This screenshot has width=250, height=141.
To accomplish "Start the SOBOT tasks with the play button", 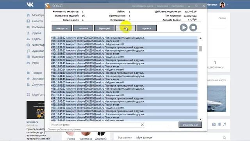I will [x=184, y=27].
